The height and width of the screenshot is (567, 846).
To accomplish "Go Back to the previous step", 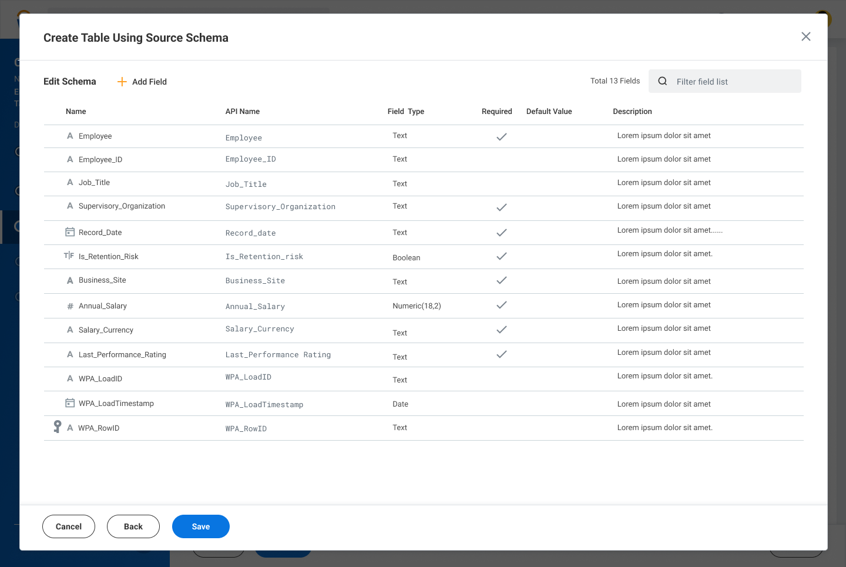I will click(x=133, y=526).
